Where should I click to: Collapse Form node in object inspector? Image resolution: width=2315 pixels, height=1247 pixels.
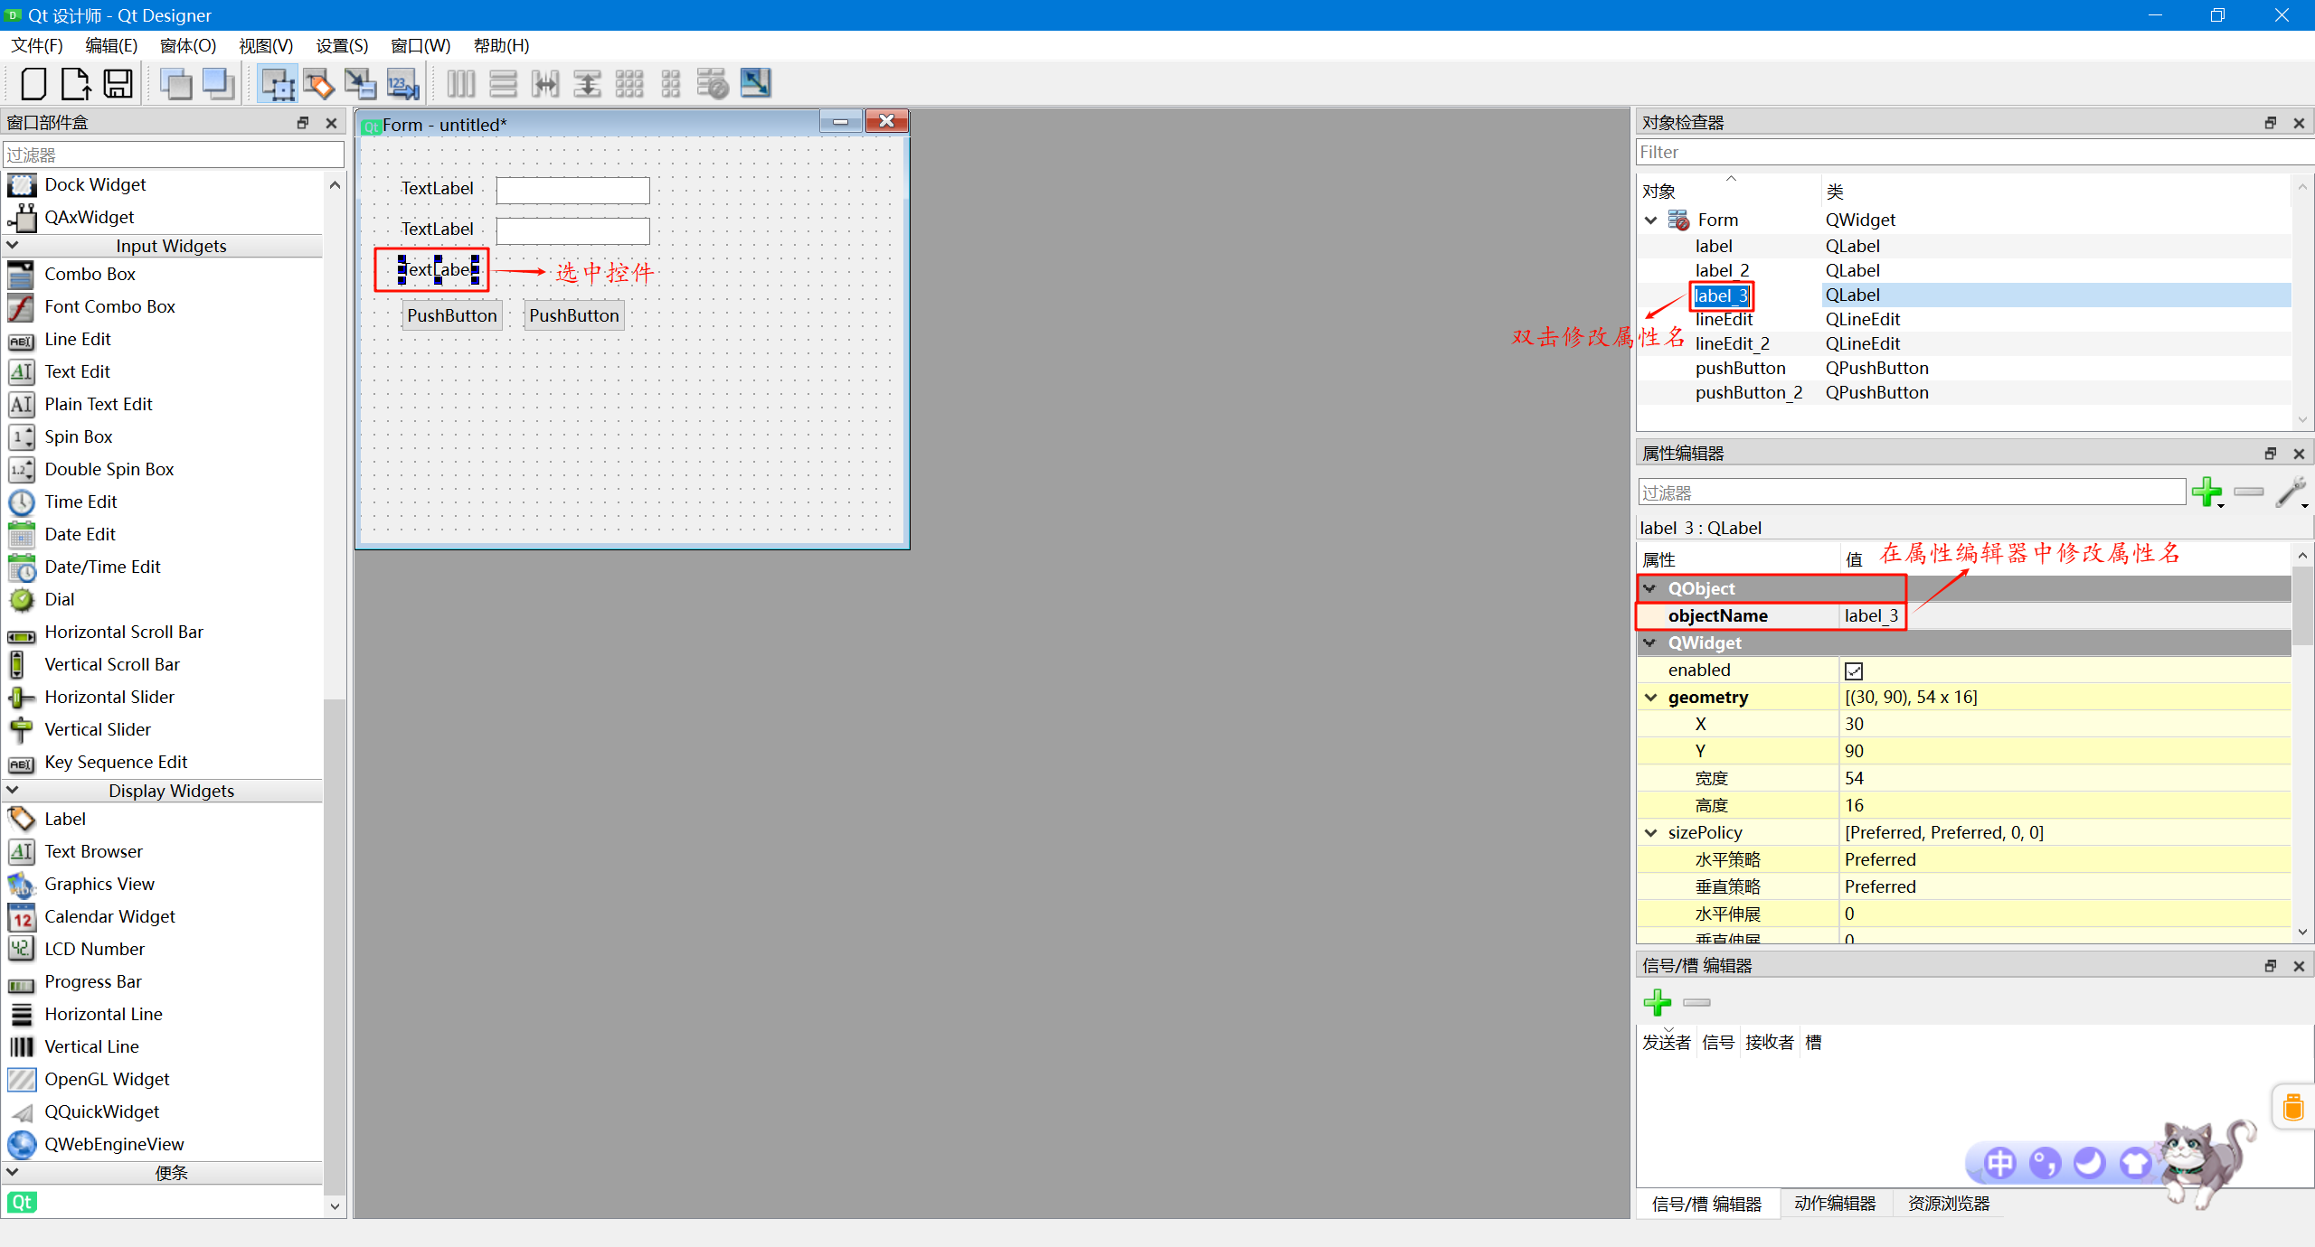click(1651, 220)
